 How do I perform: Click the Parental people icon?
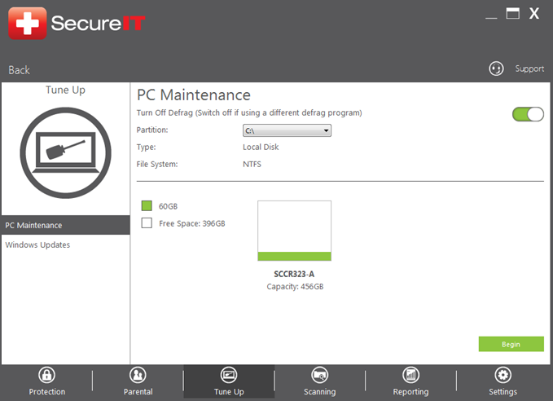pos(138,375)
